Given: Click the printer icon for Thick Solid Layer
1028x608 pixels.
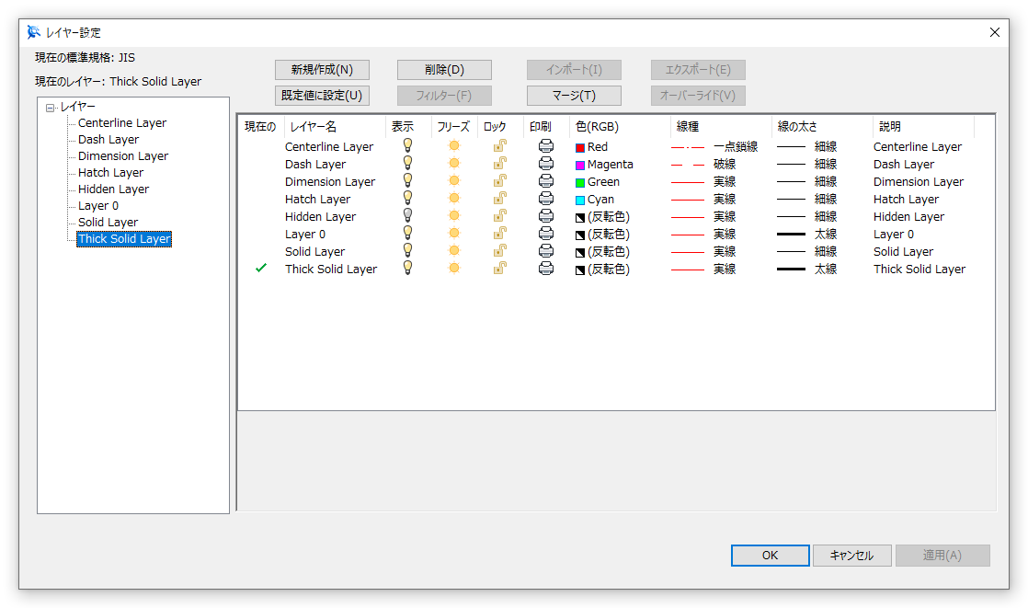Looking at the screenshot, I should click(547, 269).
